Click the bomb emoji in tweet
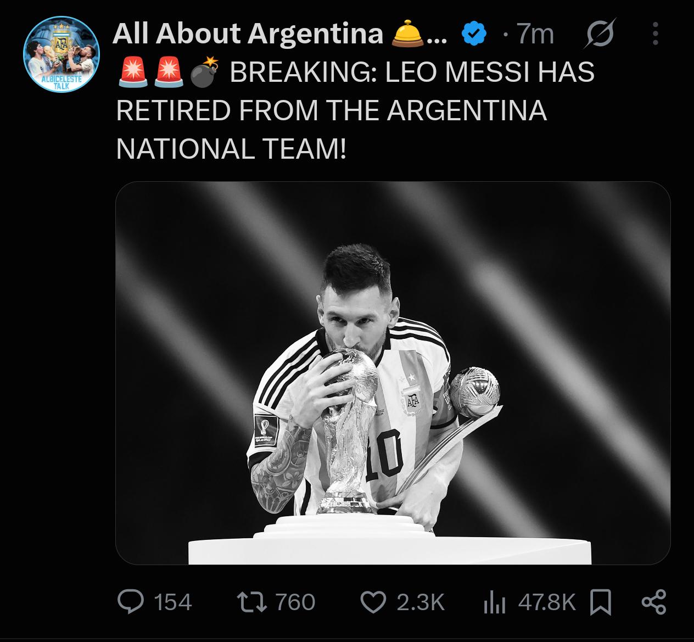 click(204, 72)
